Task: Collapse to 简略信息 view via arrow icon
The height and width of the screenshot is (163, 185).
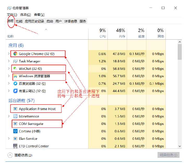Action: pyautogui.click(x=10, y=155)
